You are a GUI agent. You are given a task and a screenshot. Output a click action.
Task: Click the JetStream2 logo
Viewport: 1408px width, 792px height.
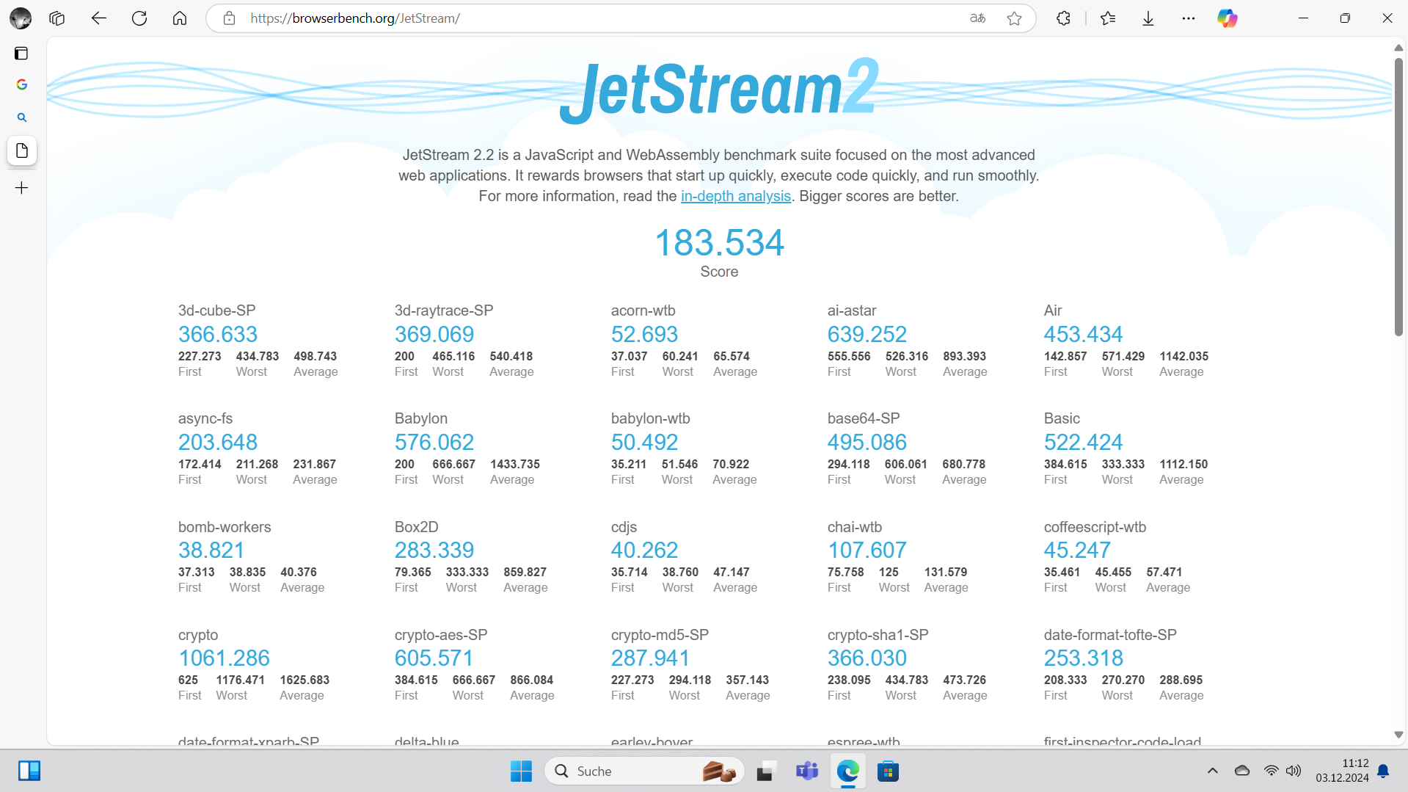click(719, 90)
